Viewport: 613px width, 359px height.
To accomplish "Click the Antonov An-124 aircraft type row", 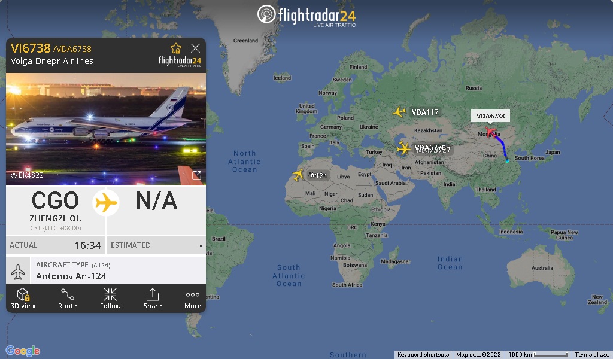I will [106, 270].
